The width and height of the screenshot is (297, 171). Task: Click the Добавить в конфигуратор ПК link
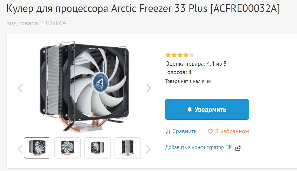tap(198, 147)
